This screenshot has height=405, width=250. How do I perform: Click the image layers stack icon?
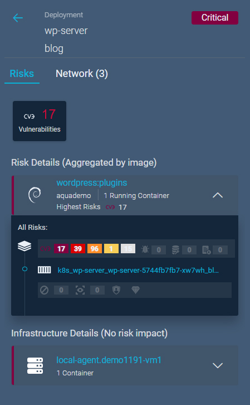pos(24,246)
